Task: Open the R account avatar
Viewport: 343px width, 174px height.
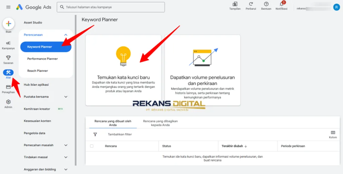Action: coord(336,7)
